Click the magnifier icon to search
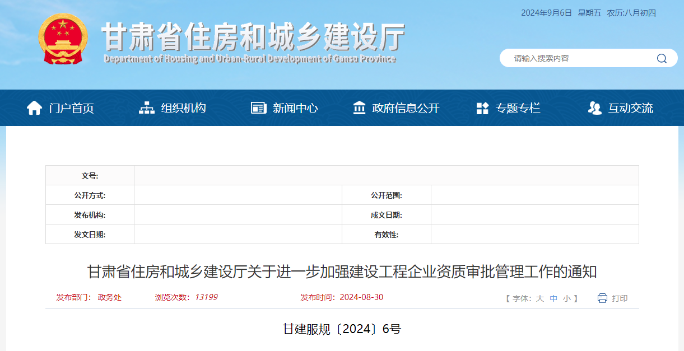The width and height of the screenshot is (684, 351). coord(661,58)
